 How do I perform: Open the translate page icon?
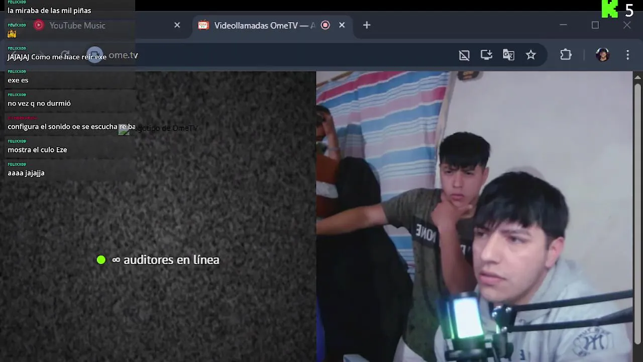[x=508, y=55]
